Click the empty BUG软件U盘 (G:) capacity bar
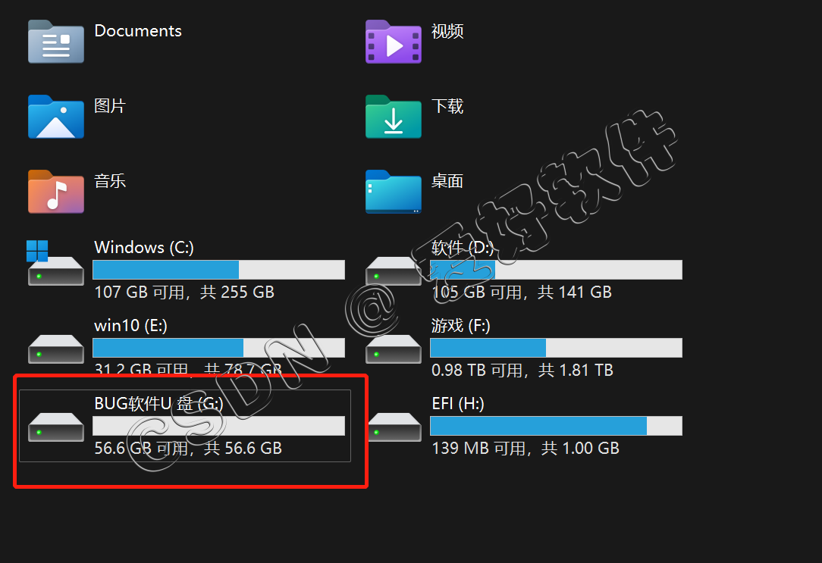 point(218,426)
